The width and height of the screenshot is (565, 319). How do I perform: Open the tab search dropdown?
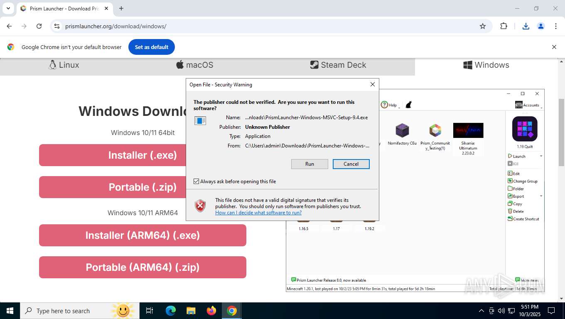[x=8, y=8]
